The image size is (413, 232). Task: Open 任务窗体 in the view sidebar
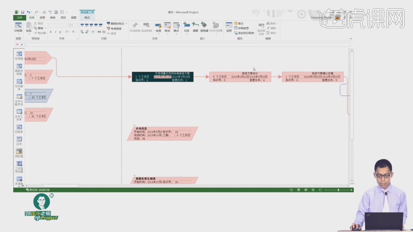[x=19, y=84]
